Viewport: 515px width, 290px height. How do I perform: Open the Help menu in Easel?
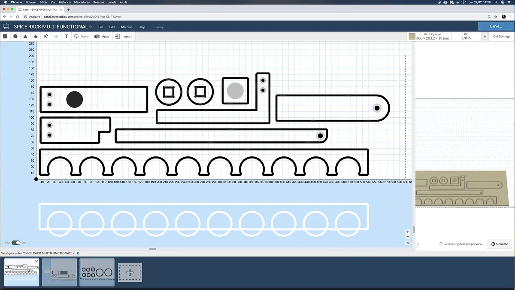click(x=142, y=27)
